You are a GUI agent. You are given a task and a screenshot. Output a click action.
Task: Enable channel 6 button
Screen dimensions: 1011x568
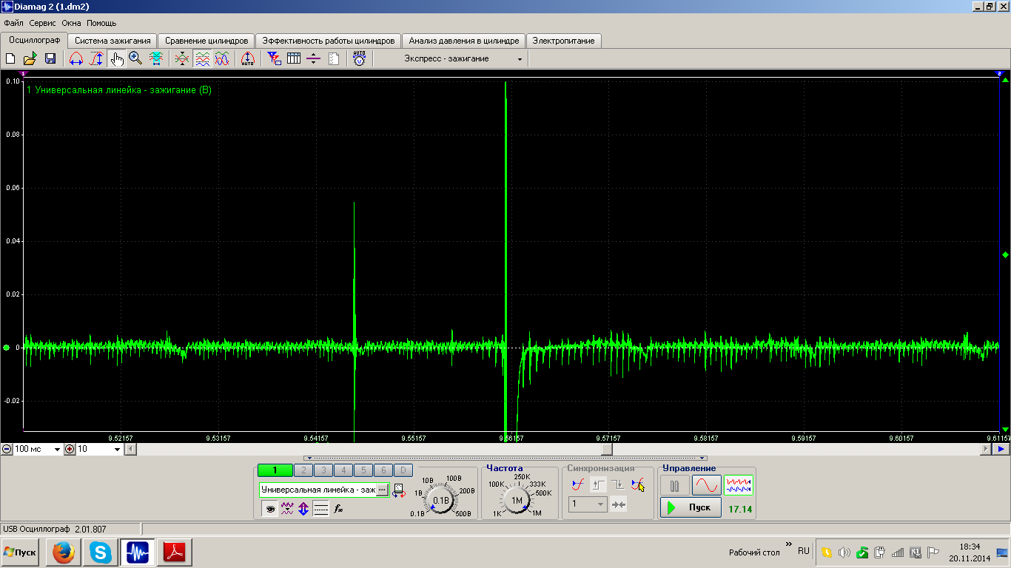tap(383, 470)
